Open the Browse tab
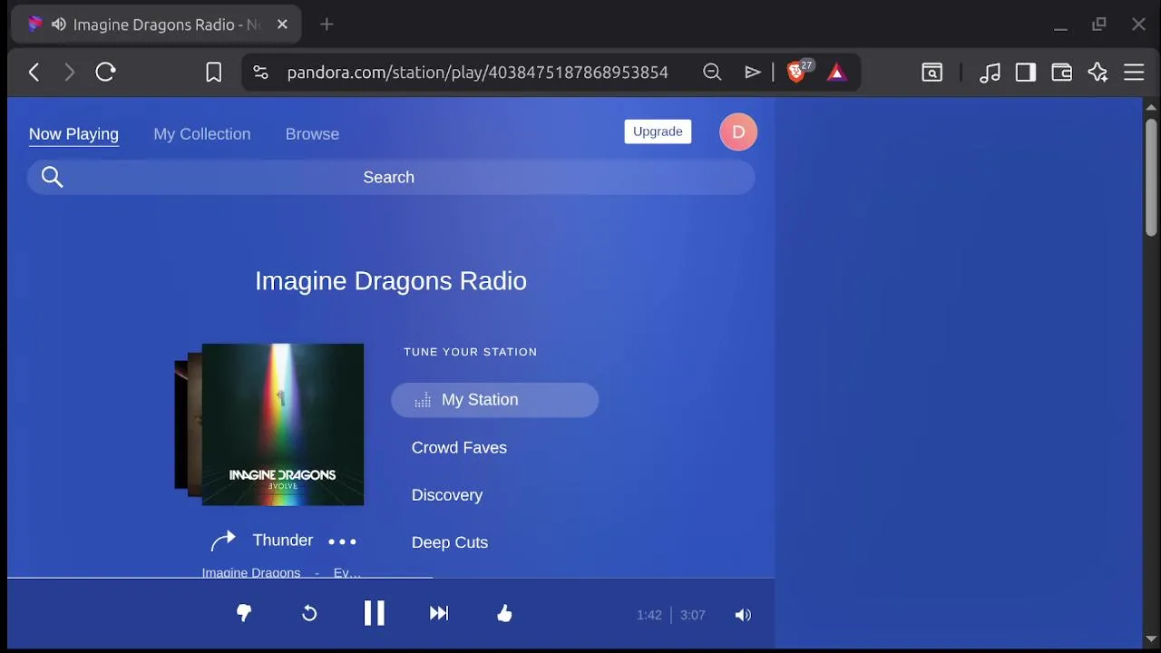1161x653 pixels. coord(312,134)
